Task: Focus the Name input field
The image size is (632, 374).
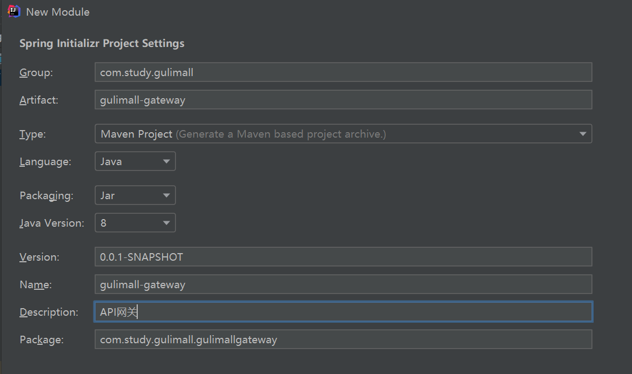Action: 344,284
